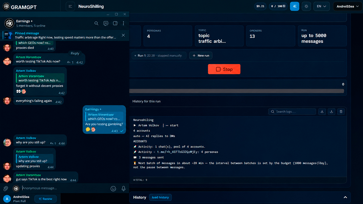This screenshot has height=204, width=363.
Task: Click the Anonymous message input field
Action: coord(65,188)
